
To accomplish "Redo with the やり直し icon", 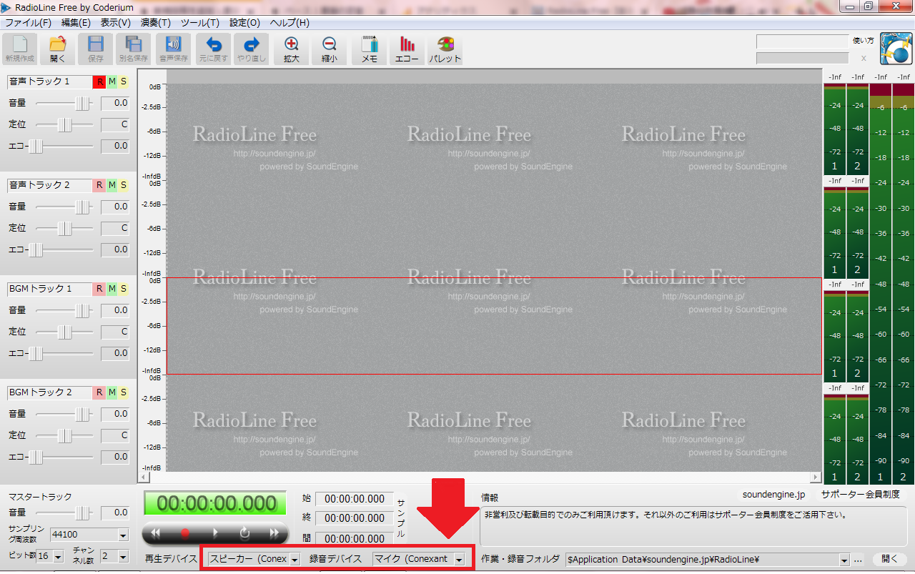I will pyautogui.click(x=252, y=49).
